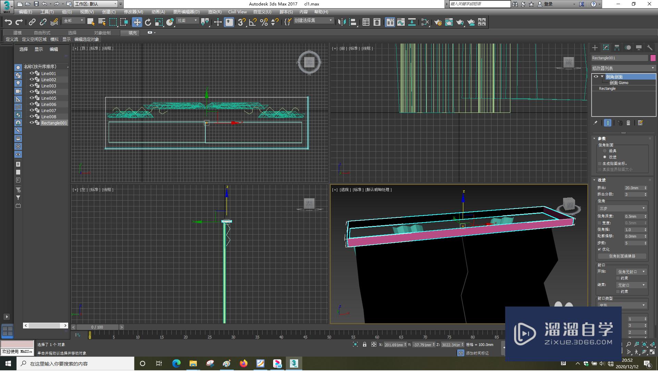Image resolution: width=658 pixels, height=371 pixels.
Task: Select the 经典 radio button
Action: click(605, 151)
